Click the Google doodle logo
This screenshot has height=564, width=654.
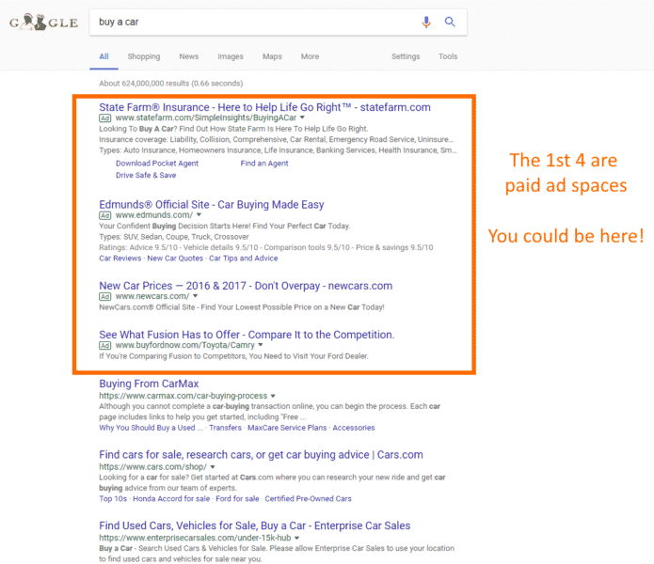pos(43,22)
